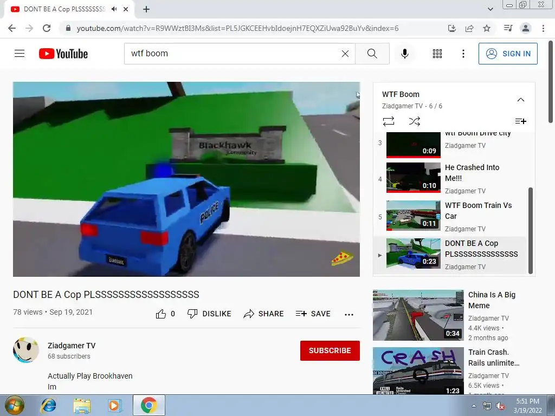The image size is (555, 416).
Task: Open Chrome media controls icon
Action: pos(508,28)
